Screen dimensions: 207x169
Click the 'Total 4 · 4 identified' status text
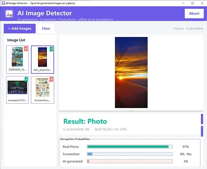[188, 29]
